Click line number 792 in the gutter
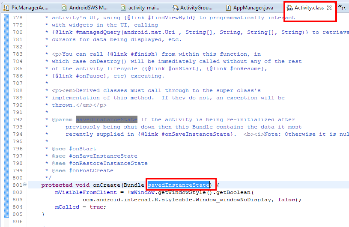 (x=18, y=119)
